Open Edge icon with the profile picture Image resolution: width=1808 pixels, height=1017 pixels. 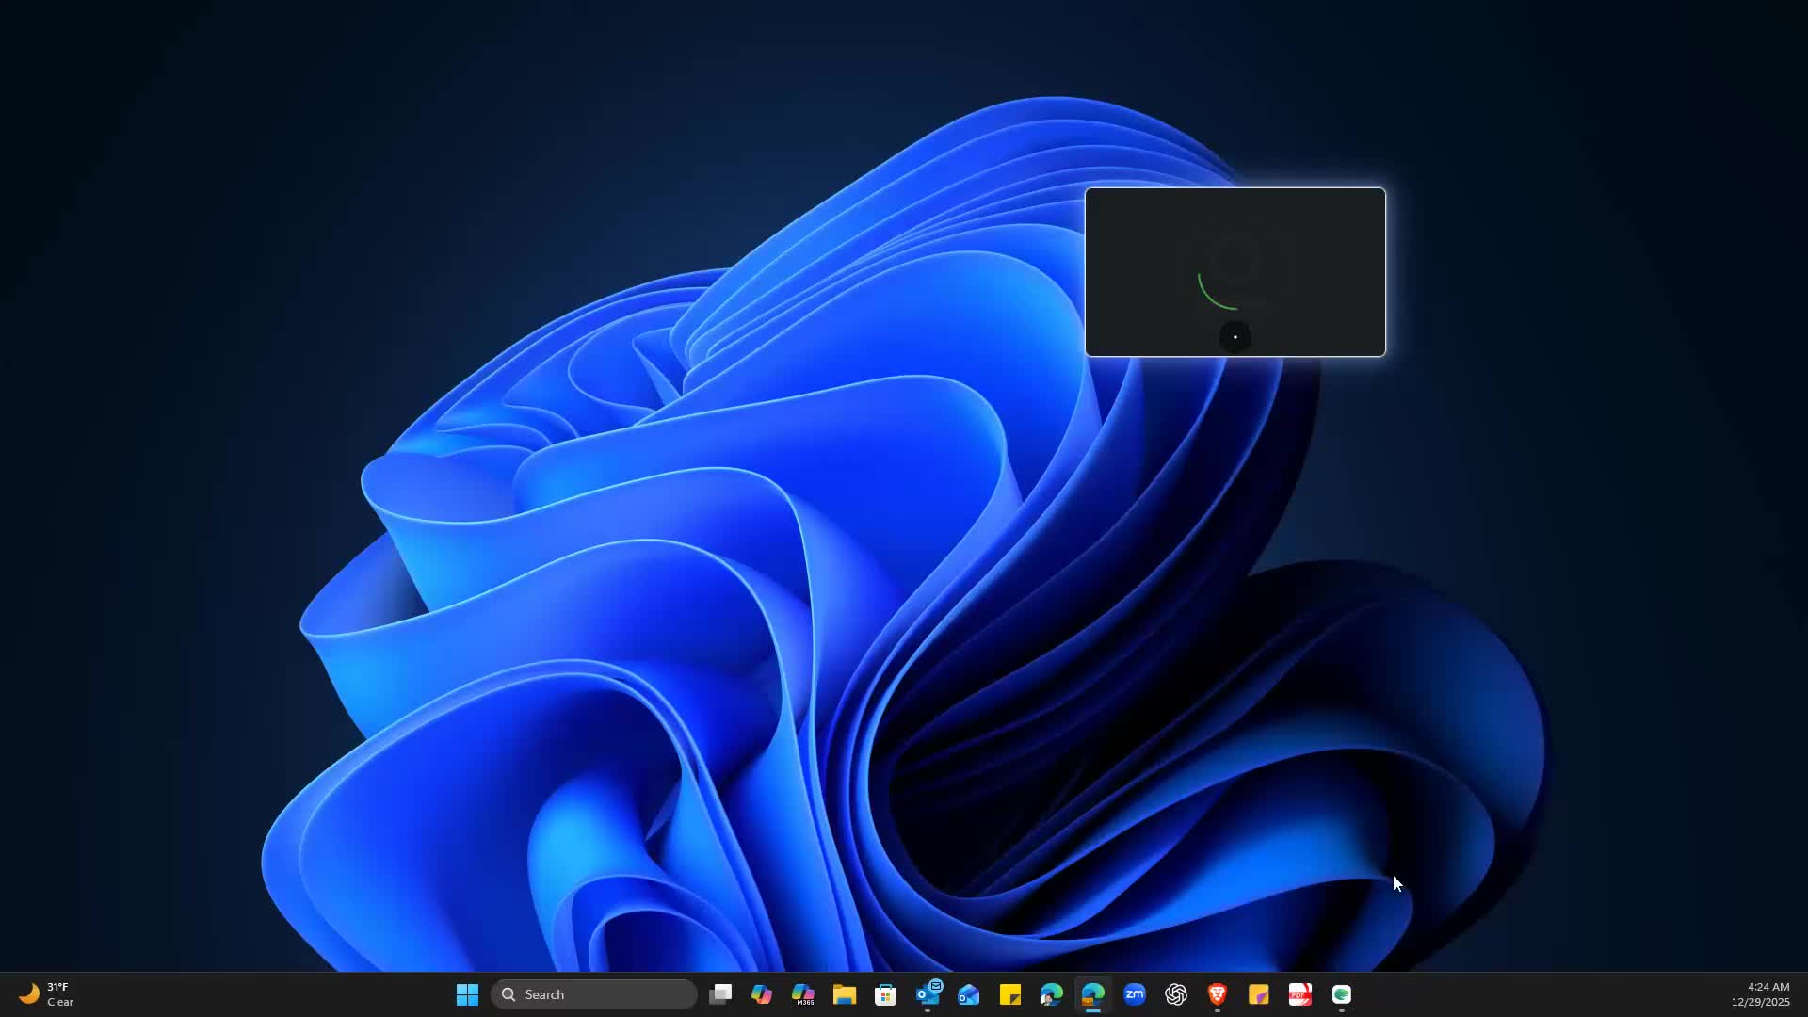point(1052,994)
